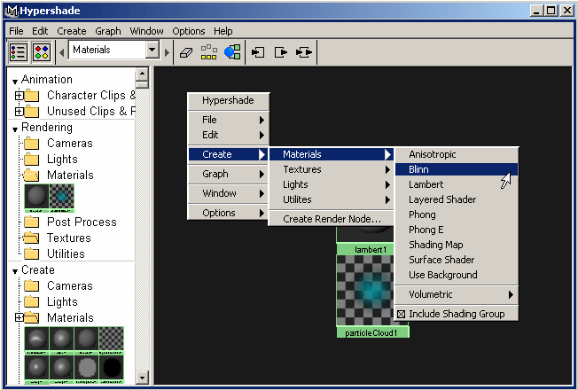Click grey sphere material swatch under Rendering
The width and height of the screenshot is (578, 390).
pos(36,196)
